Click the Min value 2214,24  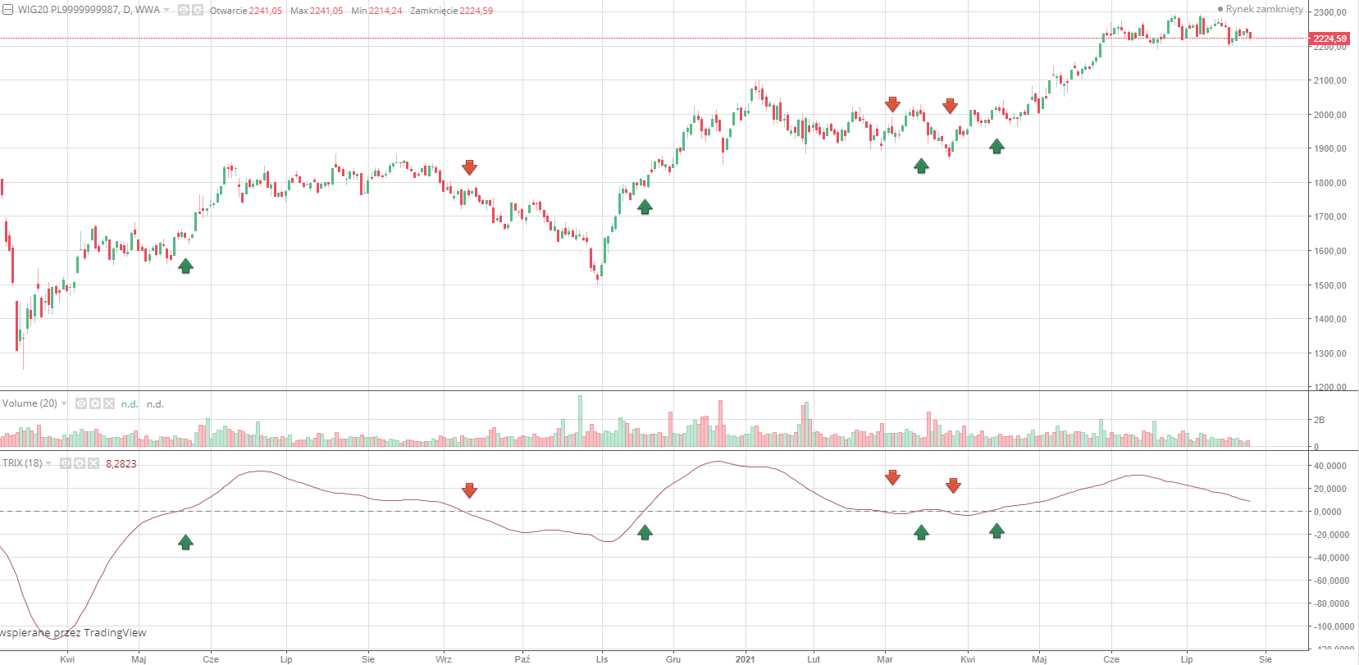(x=385, y=11)
